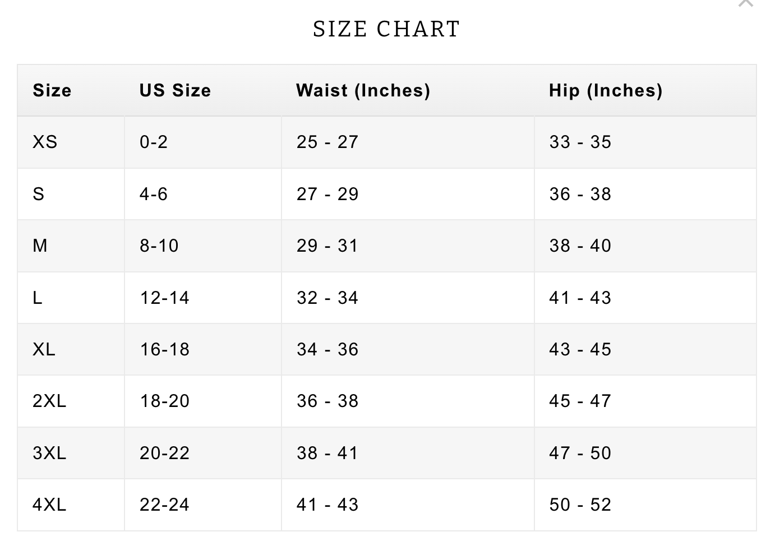The height and width of the screenshot is (546, 775).
Task: Click hip 45 - 47 value
Action: [x=580, y=401]
